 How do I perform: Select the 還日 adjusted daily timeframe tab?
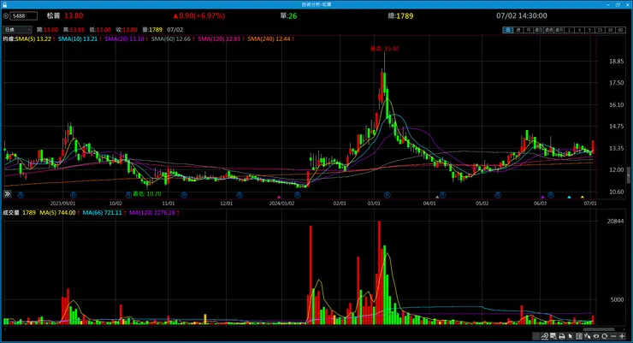pyautogui.click(x=539, y=30)
